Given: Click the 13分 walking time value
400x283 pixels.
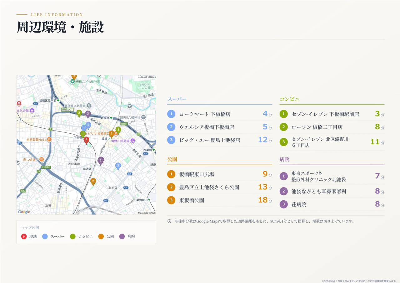Looking at the screenshot, I should (265, 187).
